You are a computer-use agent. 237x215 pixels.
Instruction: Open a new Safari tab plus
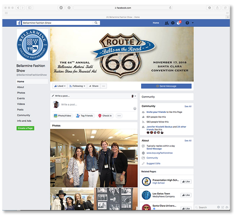pos(228,17)
